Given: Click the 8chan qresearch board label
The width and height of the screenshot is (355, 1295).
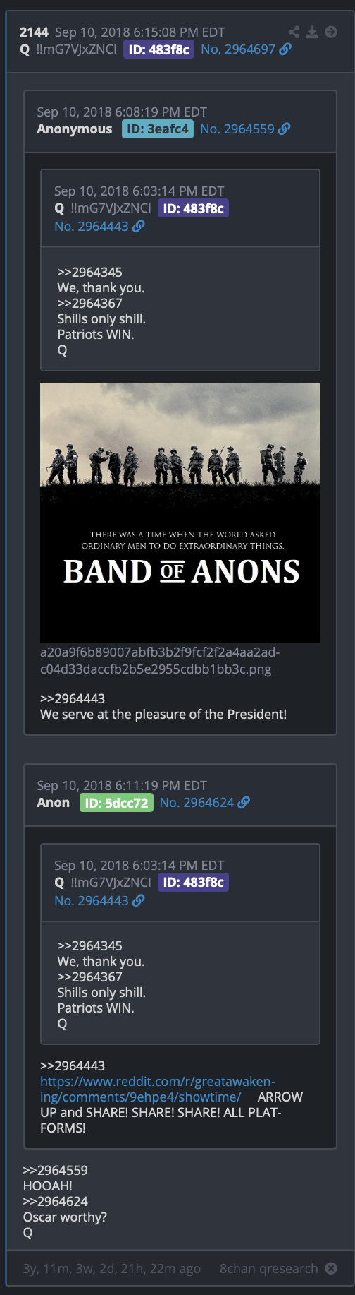Looking at the screenshot, I should click(269, 1269).
